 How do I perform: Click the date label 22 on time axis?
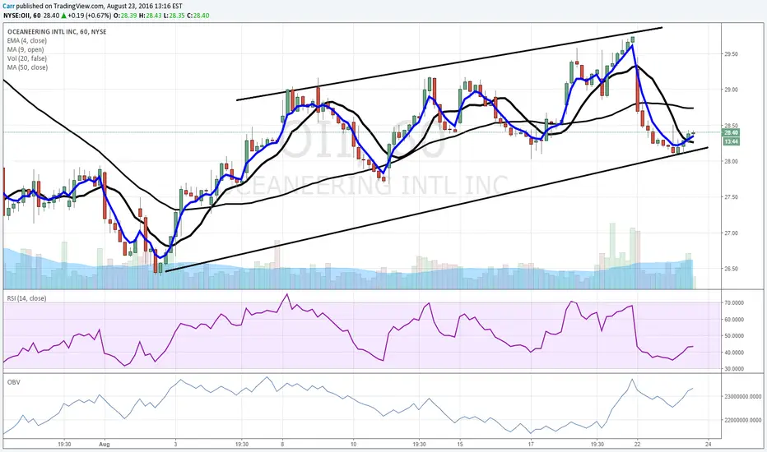(637, 444)
